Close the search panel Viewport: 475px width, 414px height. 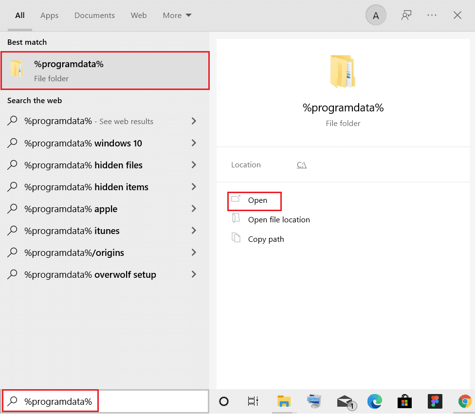tap(457, 15)
